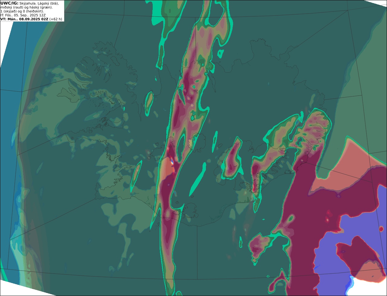Click the 'Lágský (blá)' legend text
Viewport: 387px width, 296px height.
tap(48, 4)
